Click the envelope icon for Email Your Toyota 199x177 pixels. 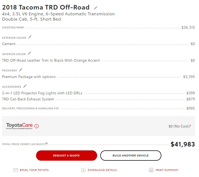(x=16, y=170)
